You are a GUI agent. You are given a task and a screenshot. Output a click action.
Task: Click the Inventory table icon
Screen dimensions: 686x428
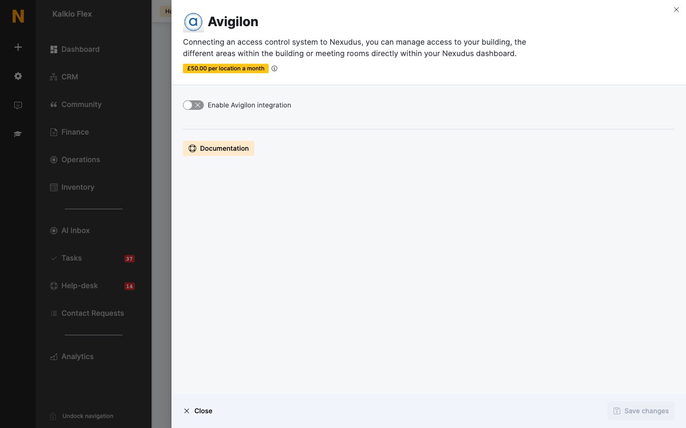coord(54,187)
